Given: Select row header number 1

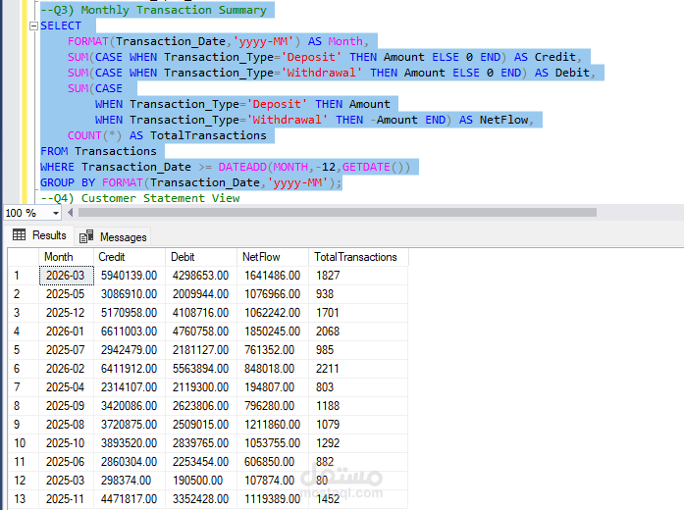Looking at the screenshot, I should click(24, 276).
